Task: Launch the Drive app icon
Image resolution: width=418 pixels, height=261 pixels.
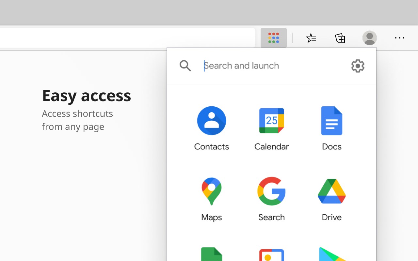Action: click(332, 191)
